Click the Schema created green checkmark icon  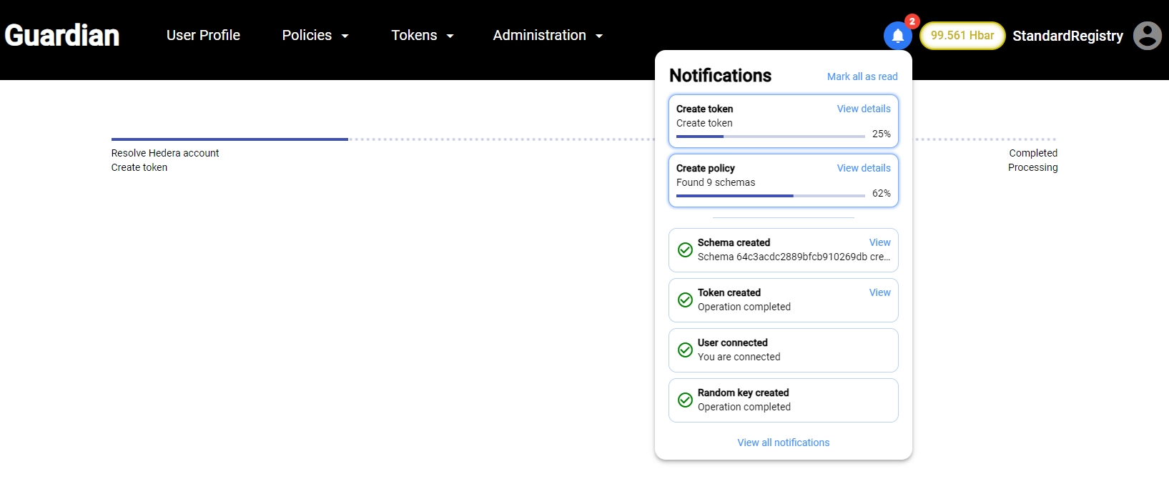pos(685,250)
